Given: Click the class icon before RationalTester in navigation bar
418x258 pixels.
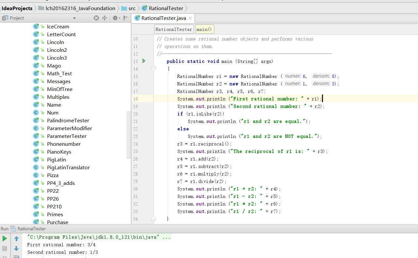Looking at the screenshot, I should click(144, 8).
